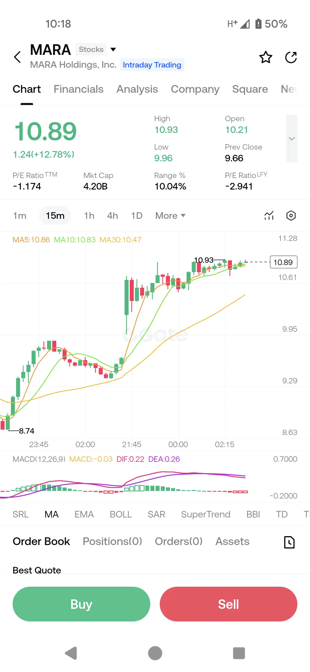The image size is (310, 672).
Task: Switch to the Financials tab
Action: point(78,89)
